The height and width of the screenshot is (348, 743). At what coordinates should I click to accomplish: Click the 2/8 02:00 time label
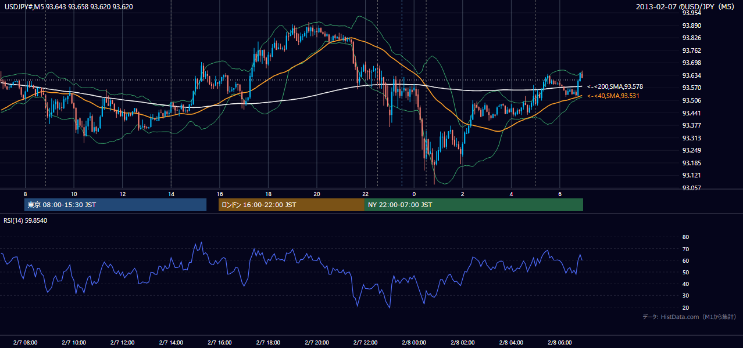point(463,342)
